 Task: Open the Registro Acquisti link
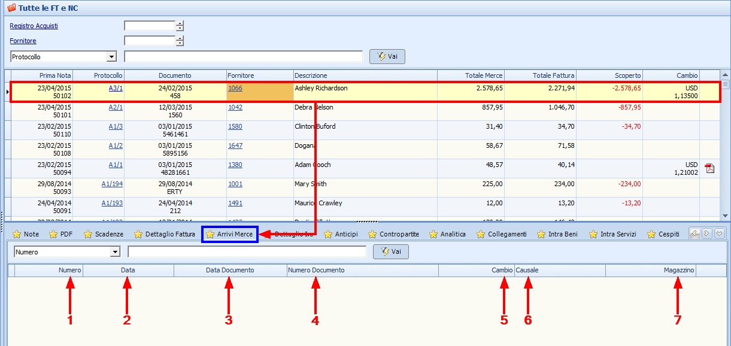tap(34, 26)
